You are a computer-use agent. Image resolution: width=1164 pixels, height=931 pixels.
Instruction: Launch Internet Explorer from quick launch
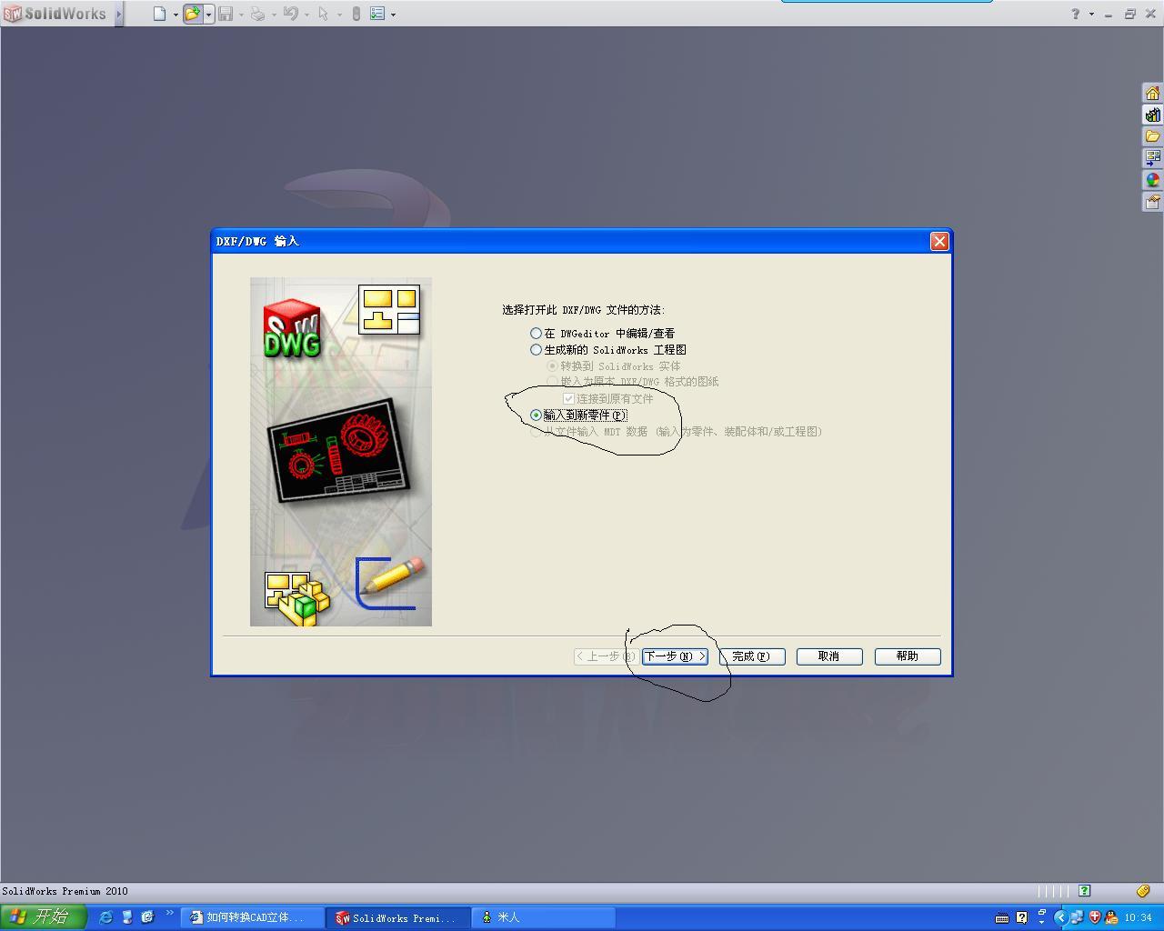point(105,917)
